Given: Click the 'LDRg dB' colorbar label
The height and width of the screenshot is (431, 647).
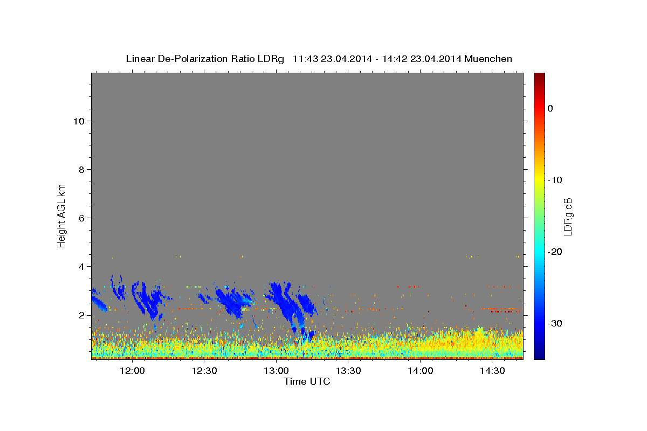Looking at the screenshot, I should point(568,216).
